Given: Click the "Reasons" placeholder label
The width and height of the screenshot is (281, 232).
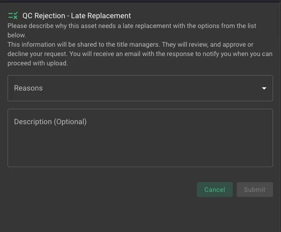Looking at the screenshot, I should pyautogui.click(x=29, y=88).
